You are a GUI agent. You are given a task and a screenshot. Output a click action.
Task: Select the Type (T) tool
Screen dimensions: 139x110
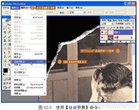click(x=9, y=53)
